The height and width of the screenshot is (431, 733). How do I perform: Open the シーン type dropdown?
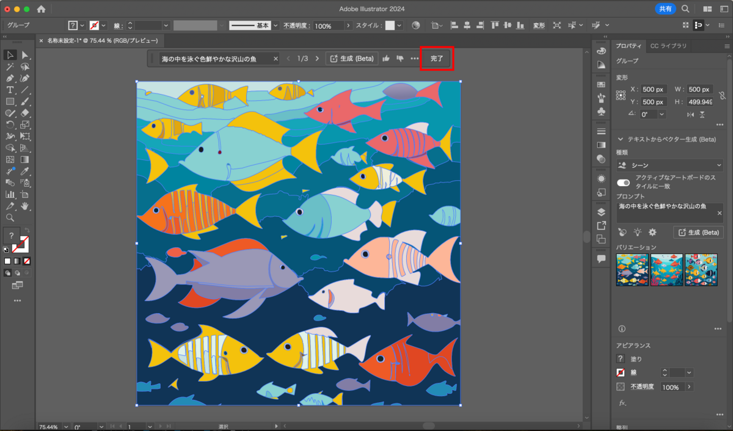669,165
